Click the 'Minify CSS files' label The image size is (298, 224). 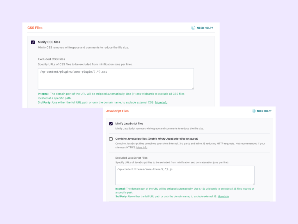(49, 42)
